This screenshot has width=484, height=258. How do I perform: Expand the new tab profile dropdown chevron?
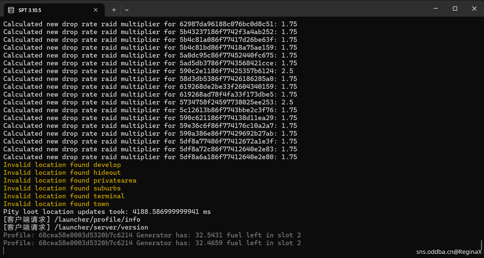[x=127, y=10]
